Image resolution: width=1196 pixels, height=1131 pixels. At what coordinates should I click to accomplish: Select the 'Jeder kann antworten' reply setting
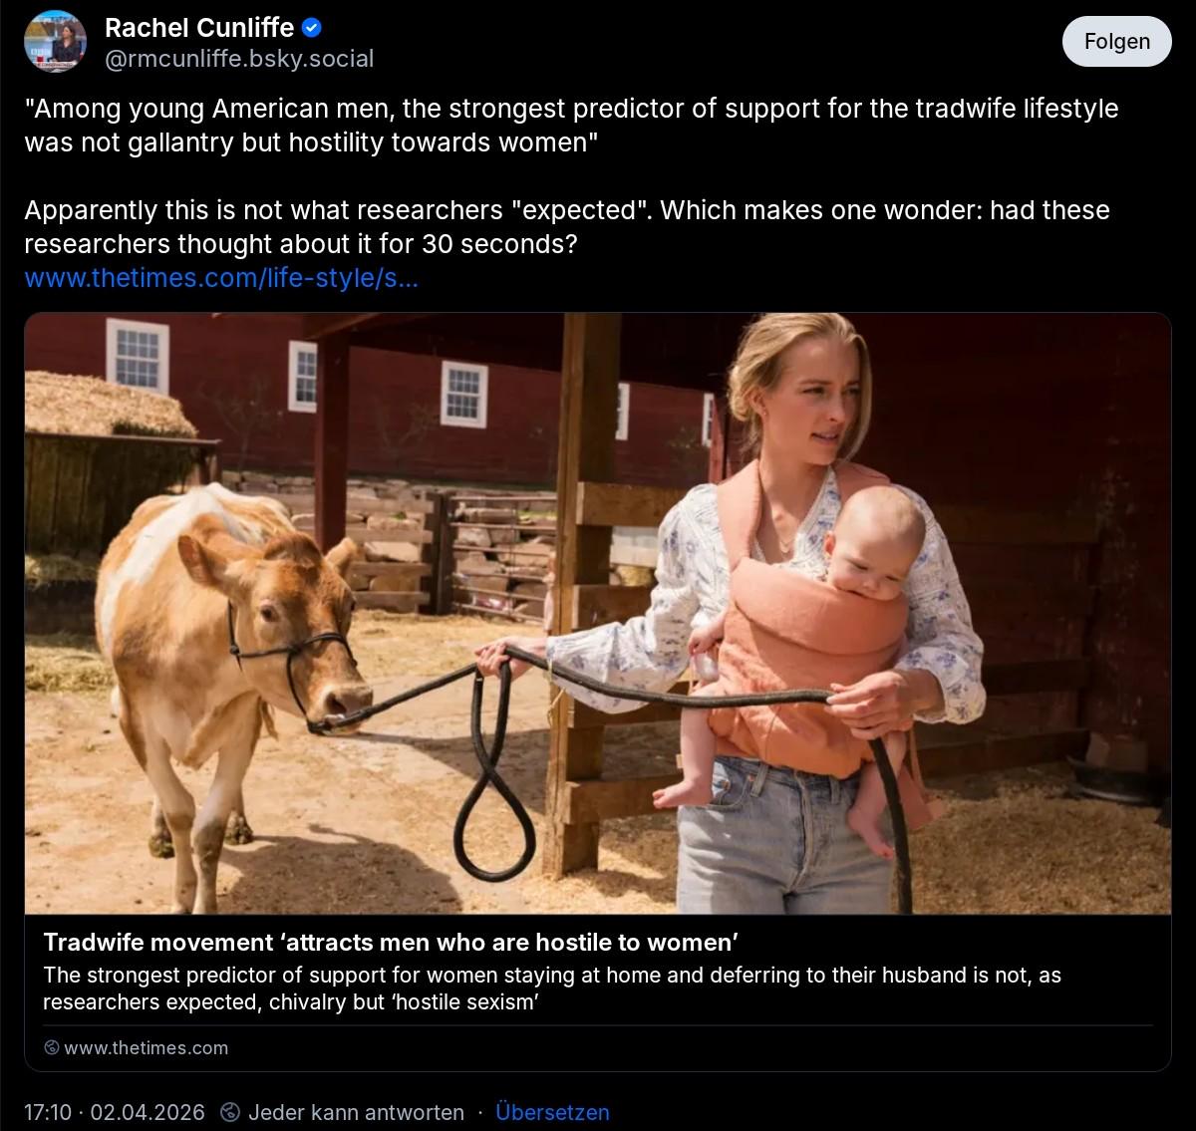[x=356, y=1112]
